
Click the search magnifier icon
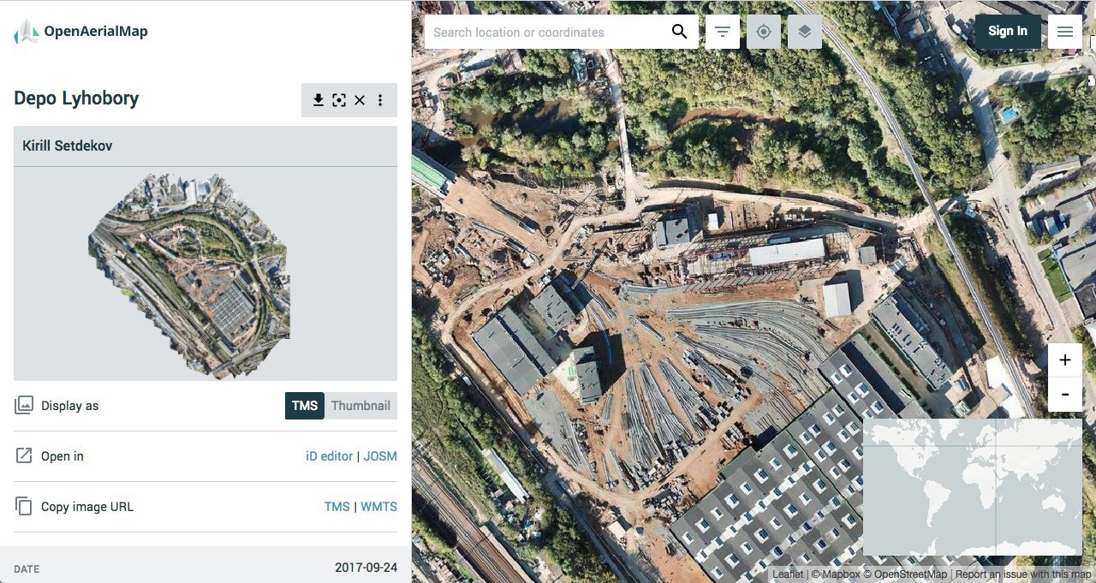pyautogui.click(x=679, y=32)
